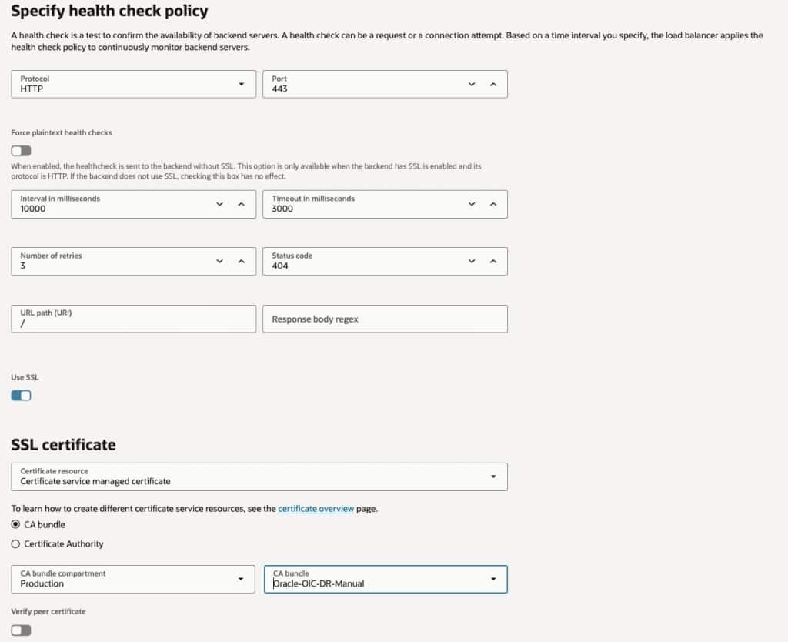788x642 pixels.
Task: Decrease the Port number with down arrow
Action: click(x=472, y=84)
